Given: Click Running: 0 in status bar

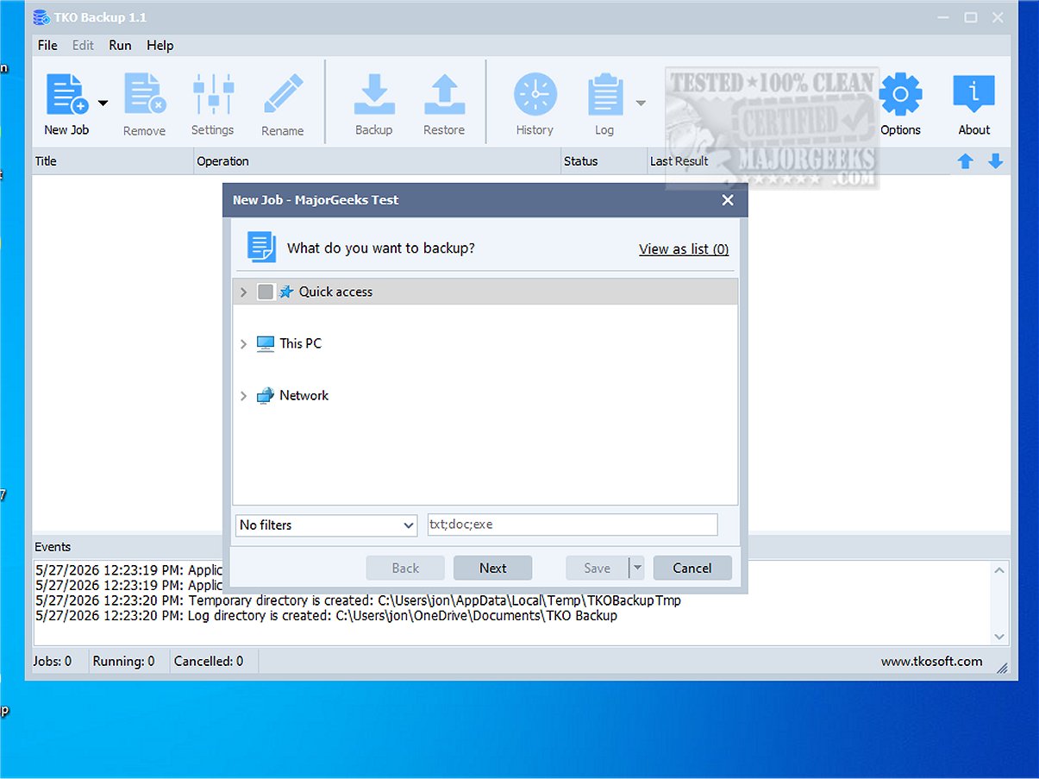Looking at the screenshot, I should 123,661.
